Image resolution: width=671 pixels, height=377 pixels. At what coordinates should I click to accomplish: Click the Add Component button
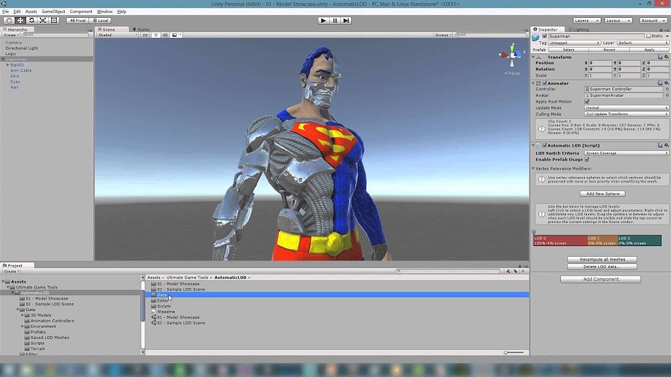point(600,278)
